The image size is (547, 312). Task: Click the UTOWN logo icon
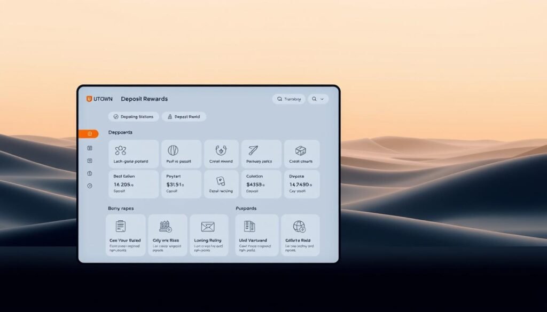pos(89,99)
